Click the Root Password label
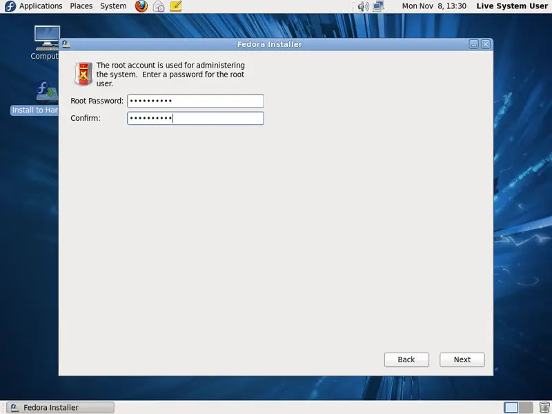The width and height of the screenshot is (552, 414). (x=97, y=101)
